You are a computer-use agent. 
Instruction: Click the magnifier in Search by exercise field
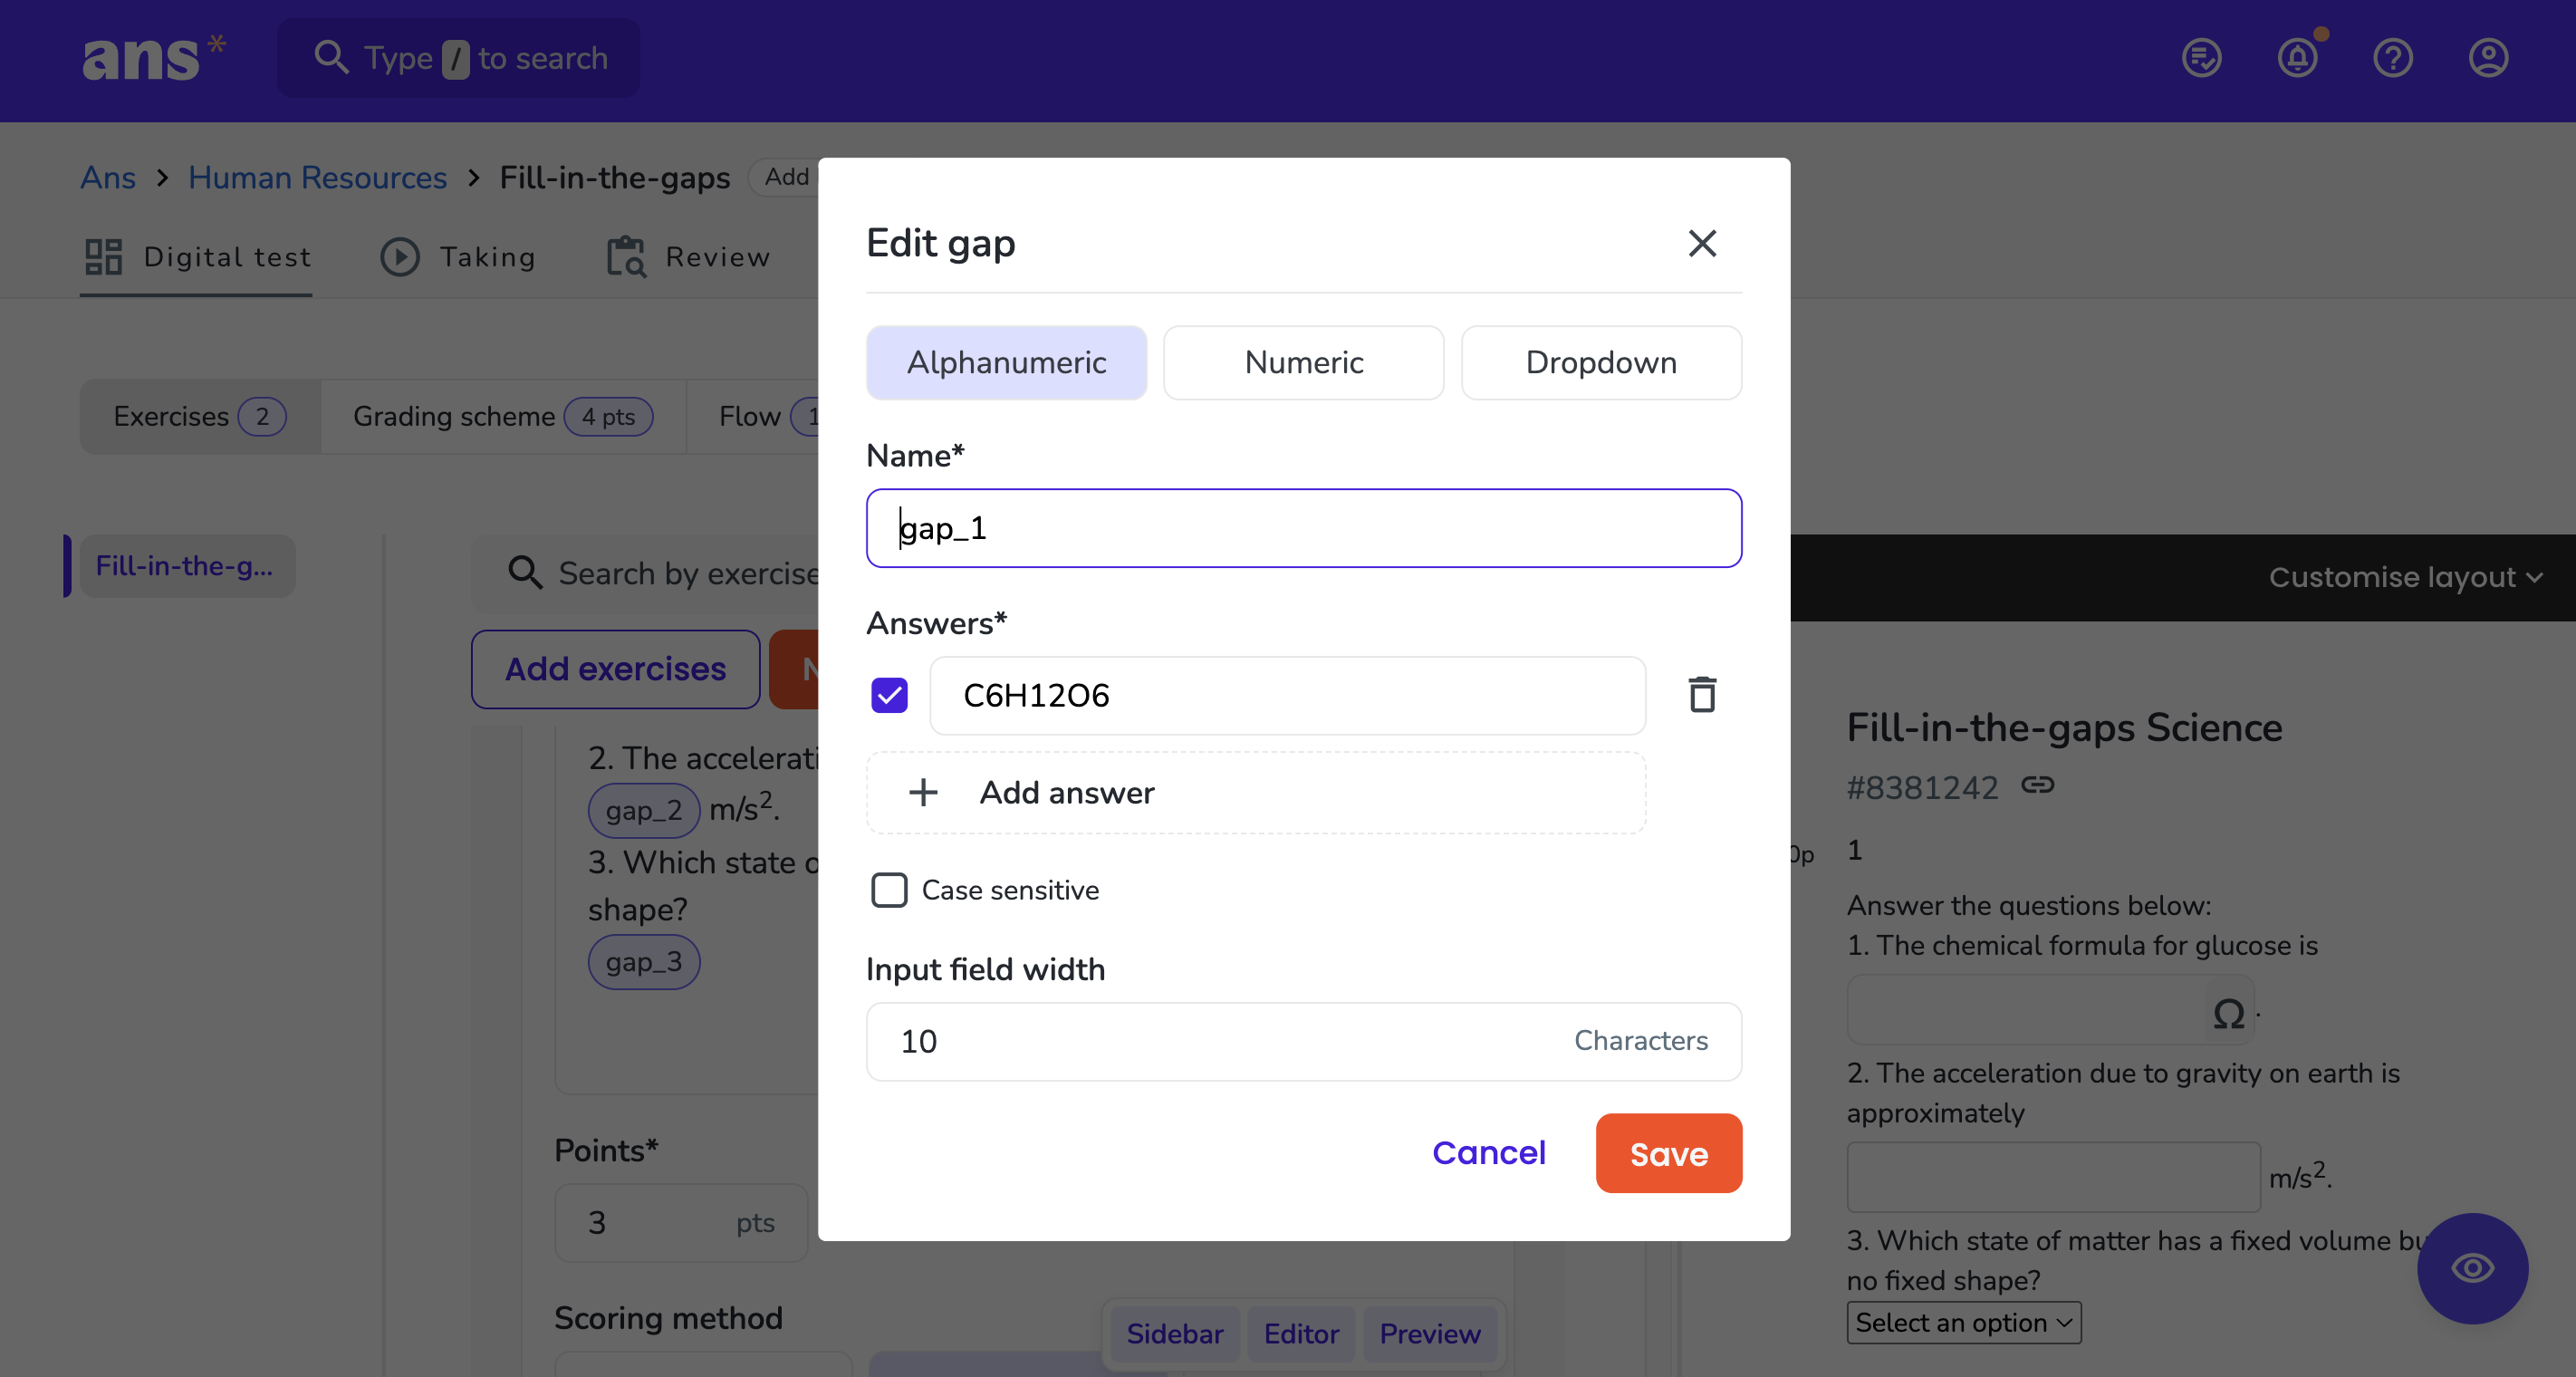click(x=525, y=573)
